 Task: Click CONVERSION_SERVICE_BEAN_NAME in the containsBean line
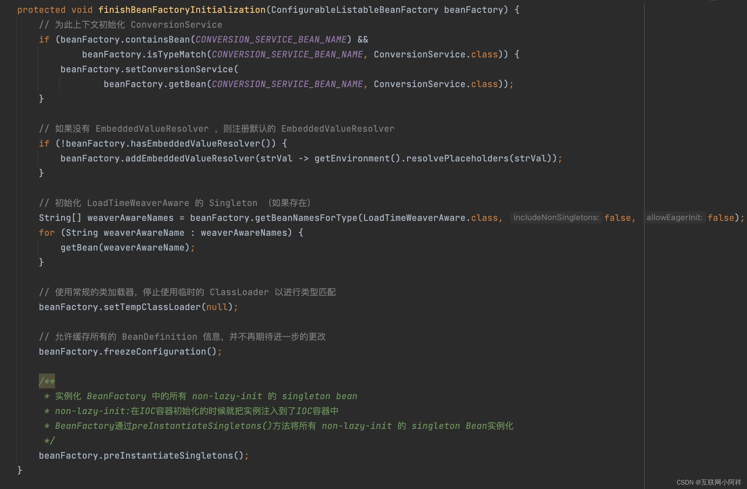click(x=271, y=40)
